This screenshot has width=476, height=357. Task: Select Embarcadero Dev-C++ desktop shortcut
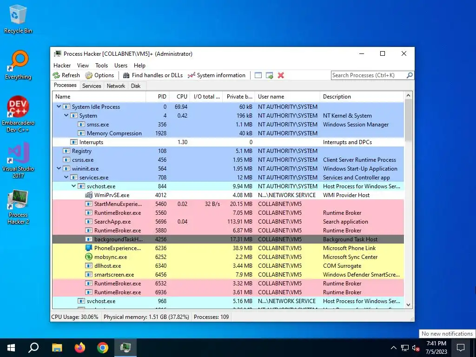[x=18, y=114]
